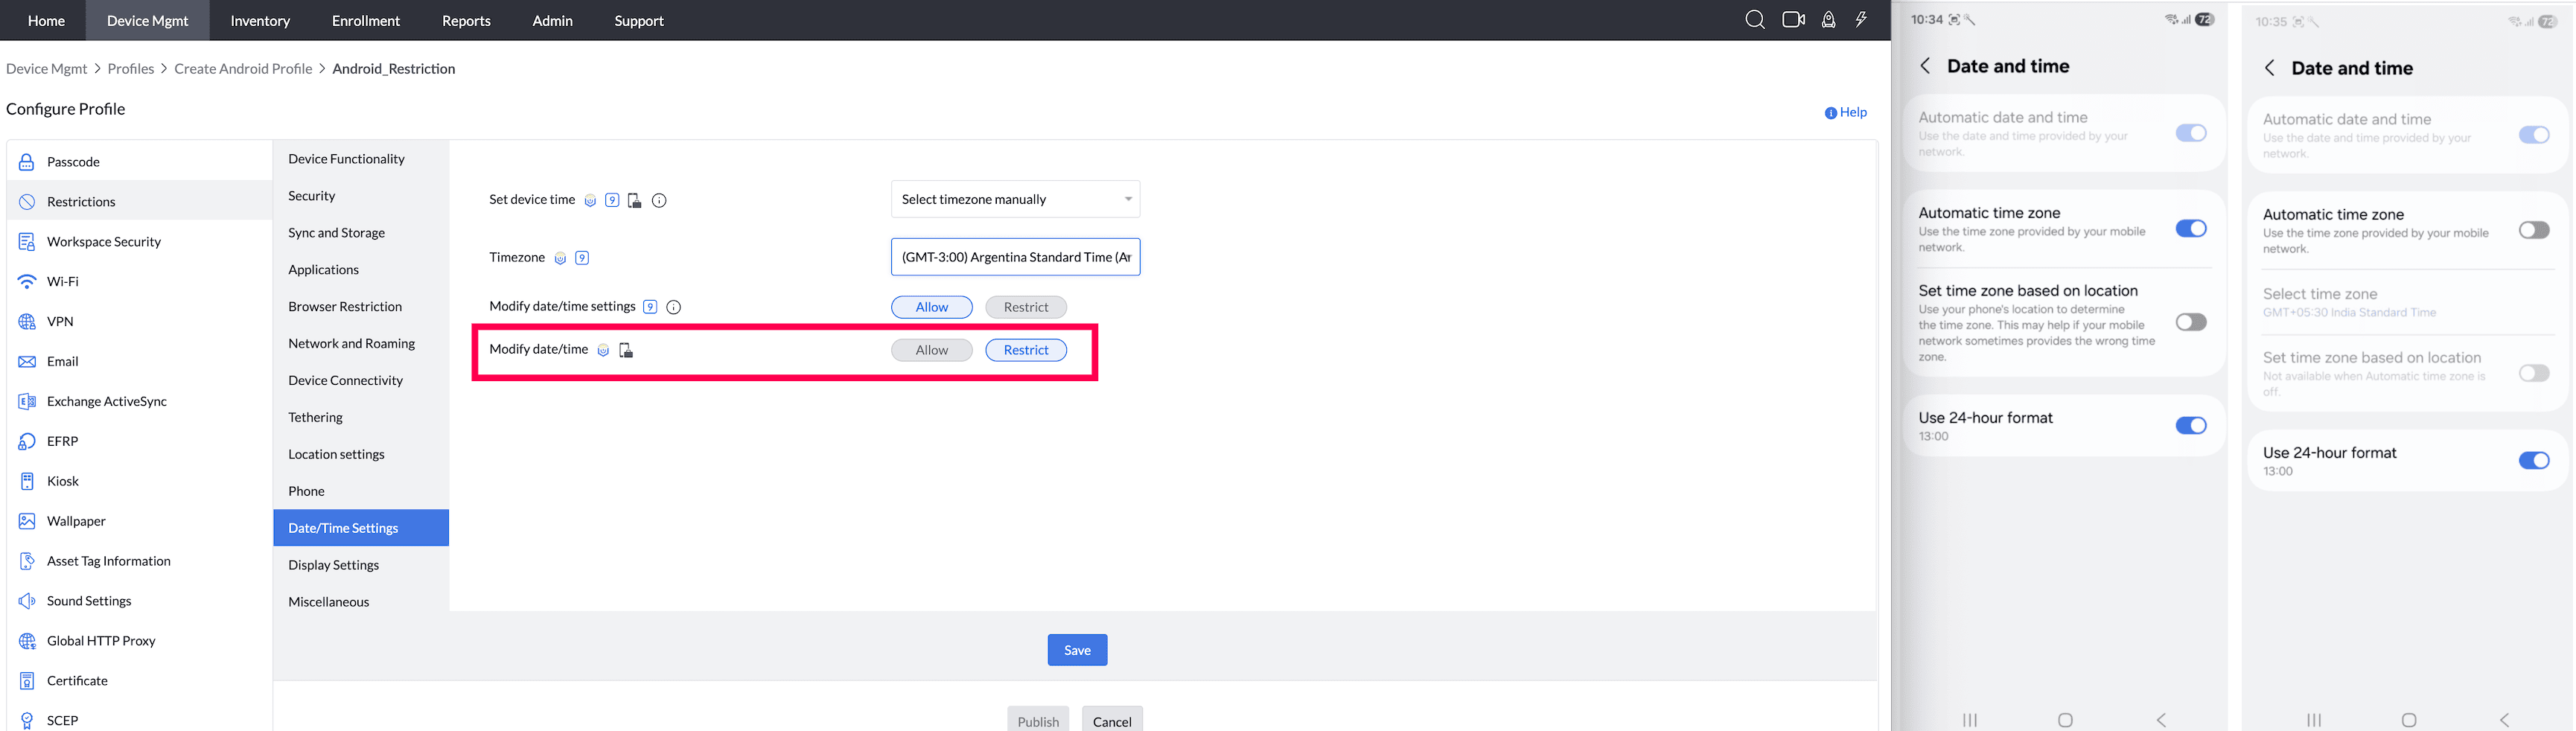Image resolution: width=2576 pixels, height=731 pixels.
Task: Click the info icon next to Set device time
Action: (658, 200)
